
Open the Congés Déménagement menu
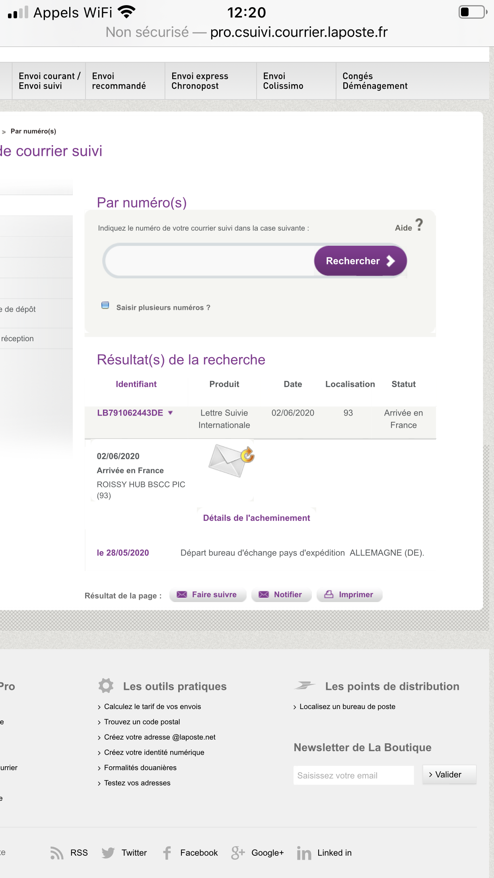pyautogui.click(x=375, y=81)
